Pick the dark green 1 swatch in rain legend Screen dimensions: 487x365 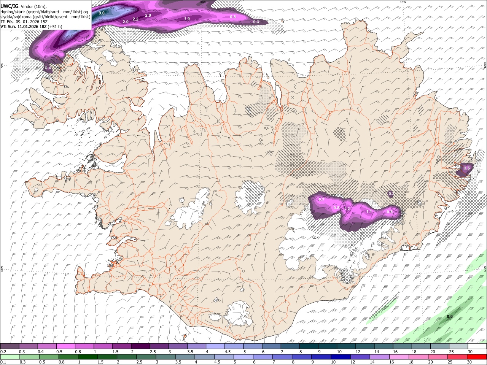coord(88,357)
